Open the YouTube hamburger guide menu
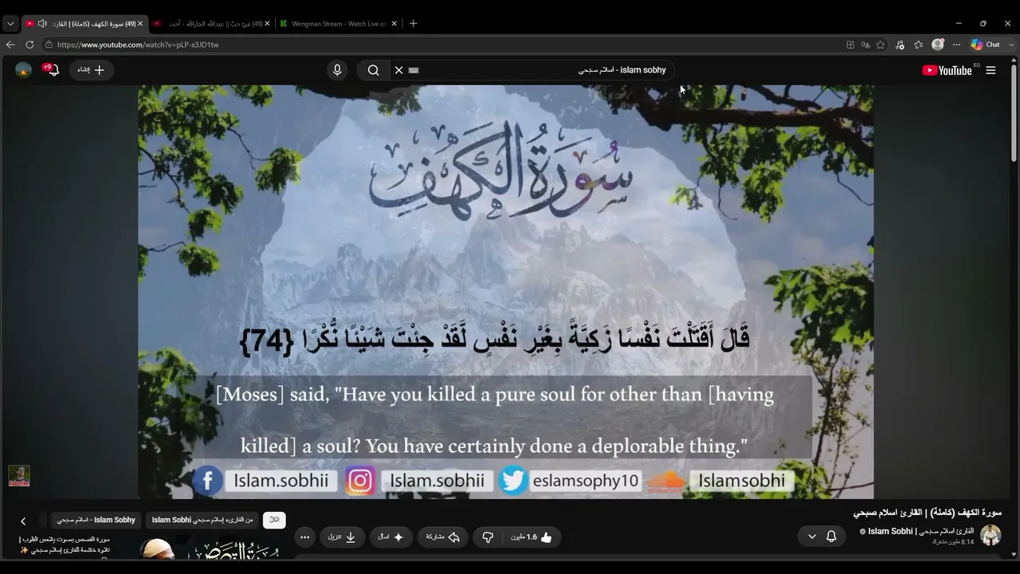This screenshot has width=1020, height=574. pos(991,70)
